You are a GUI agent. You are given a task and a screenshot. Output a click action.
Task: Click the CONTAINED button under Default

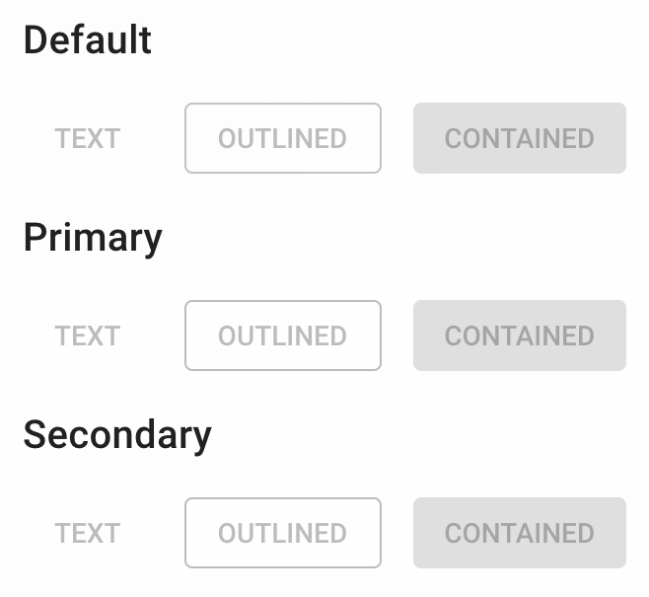tap(519, 138)
